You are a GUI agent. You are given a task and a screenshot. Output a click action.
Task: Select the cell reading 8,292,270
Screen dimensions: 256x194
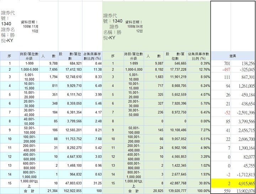click(70, 148)
